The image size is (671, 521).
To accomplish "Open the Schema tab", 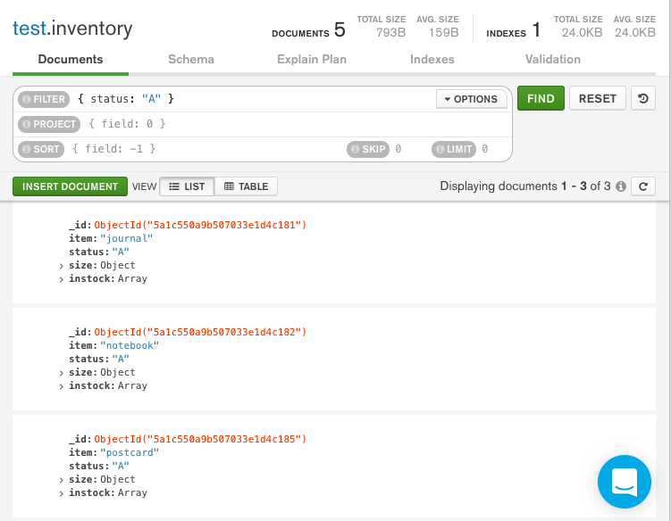I will pyautogui.click(x=191, y=59).
